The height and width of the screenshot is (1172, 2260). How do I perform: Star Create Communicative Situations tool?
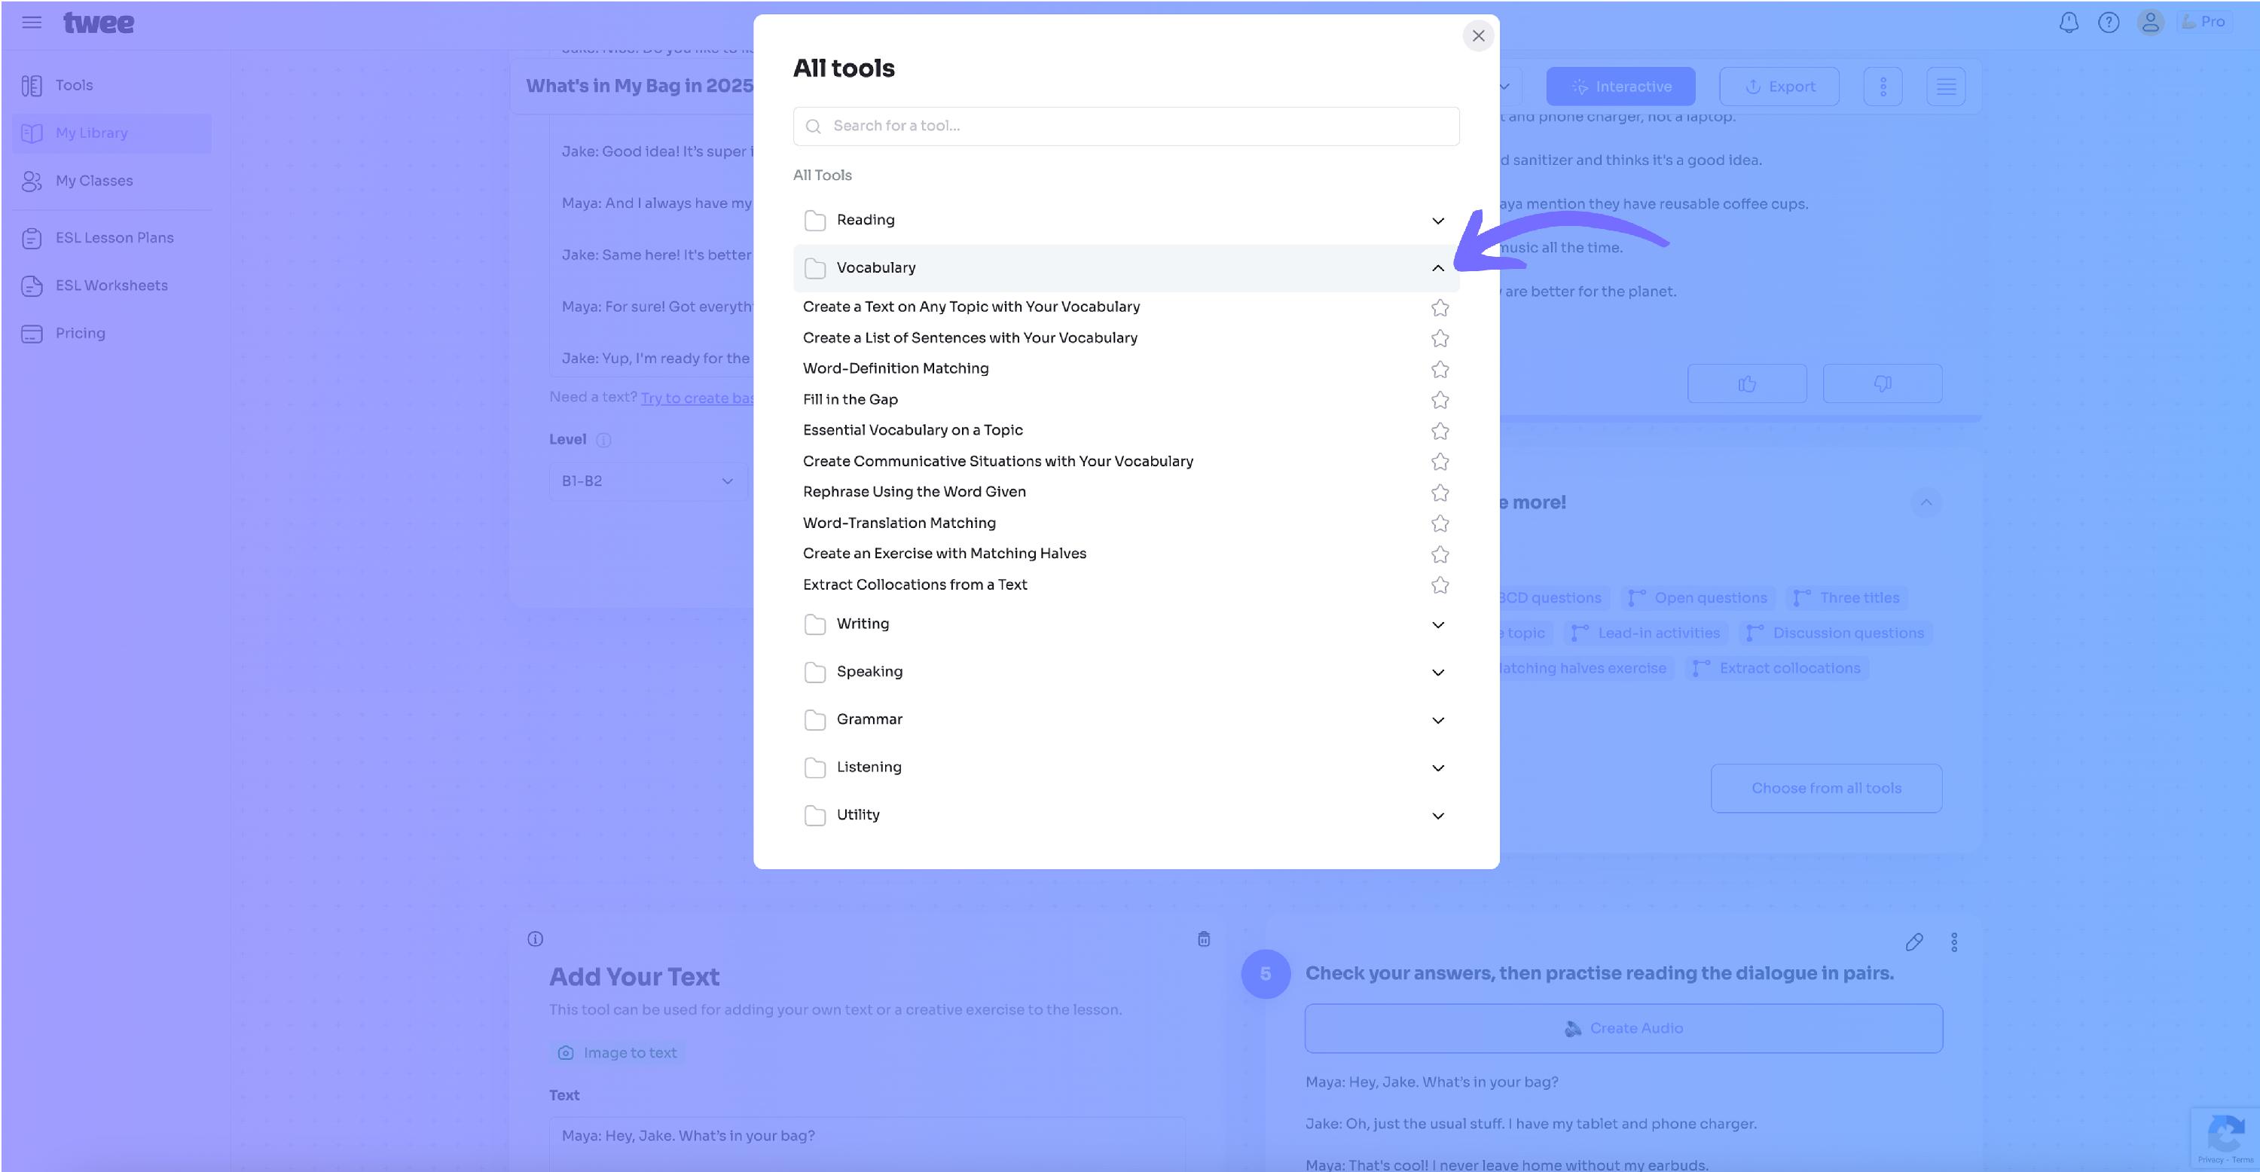click(1440, 462)
